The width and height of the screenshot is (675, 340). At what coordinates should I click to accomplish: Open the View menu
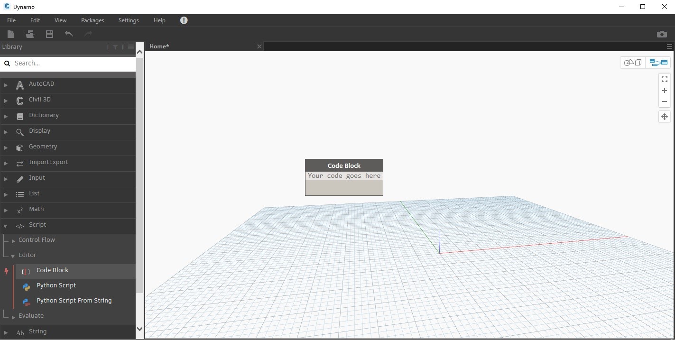pos(61,20)
